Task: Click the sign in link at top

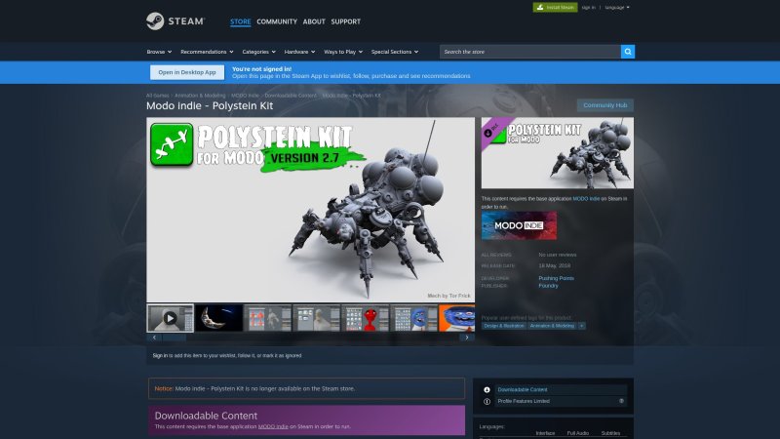Action: coord(589,8)
